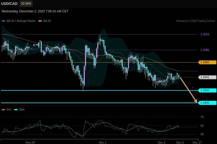Click the RSI legend label
This screenshot has width=217, height=144.
pyautogui.click(x=9, y=110)
